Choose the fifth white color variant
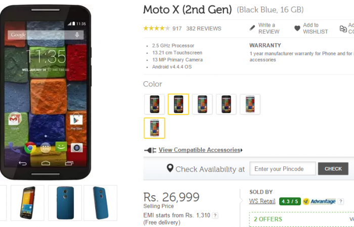The width and height of the screenshot is (354, 227). click(250, 104)
